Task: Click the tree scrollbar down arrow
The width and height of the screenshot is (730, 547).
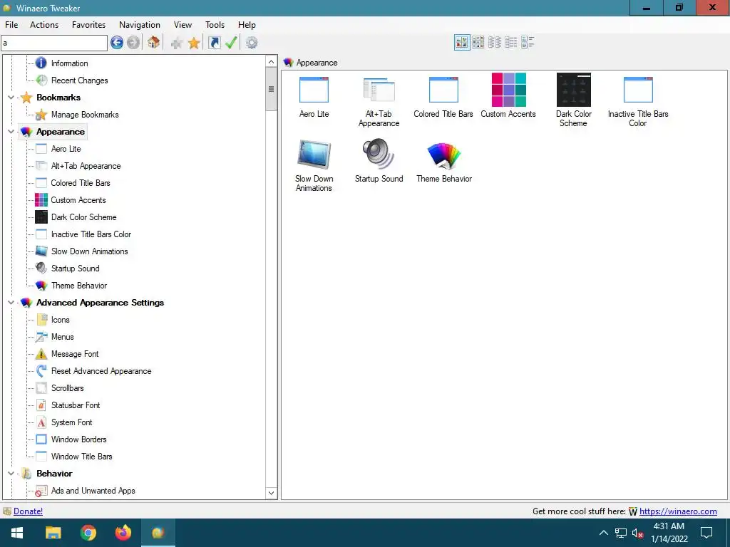Action: (x=272, y=493)
